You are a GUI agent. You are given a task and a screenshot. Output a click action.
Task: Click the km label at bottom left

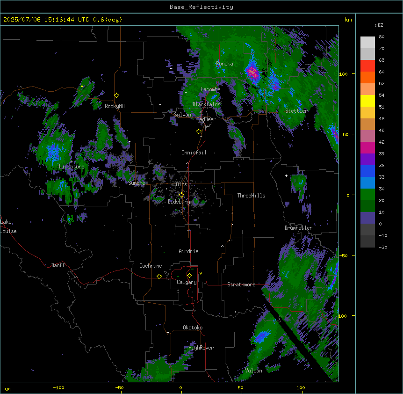pyautogui.click(x=7, y=388)
